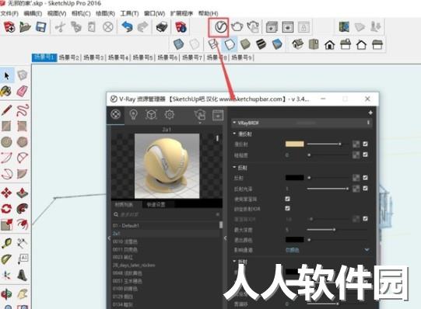Viewport: 421px width, 309px height.
Task: Click the printer icon
Action: [x=162, y=27]
